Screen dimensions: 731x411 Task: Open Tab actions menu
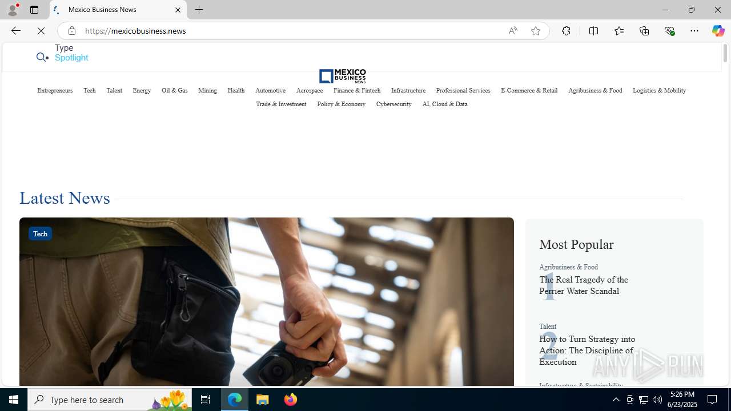[34, 10]
